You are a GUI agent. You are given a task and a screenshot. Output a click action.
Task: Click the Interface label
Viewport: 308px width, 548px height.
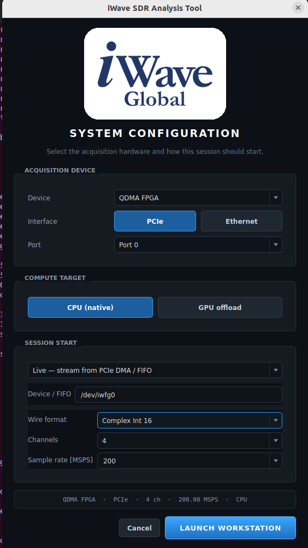(x=42, y=221)
